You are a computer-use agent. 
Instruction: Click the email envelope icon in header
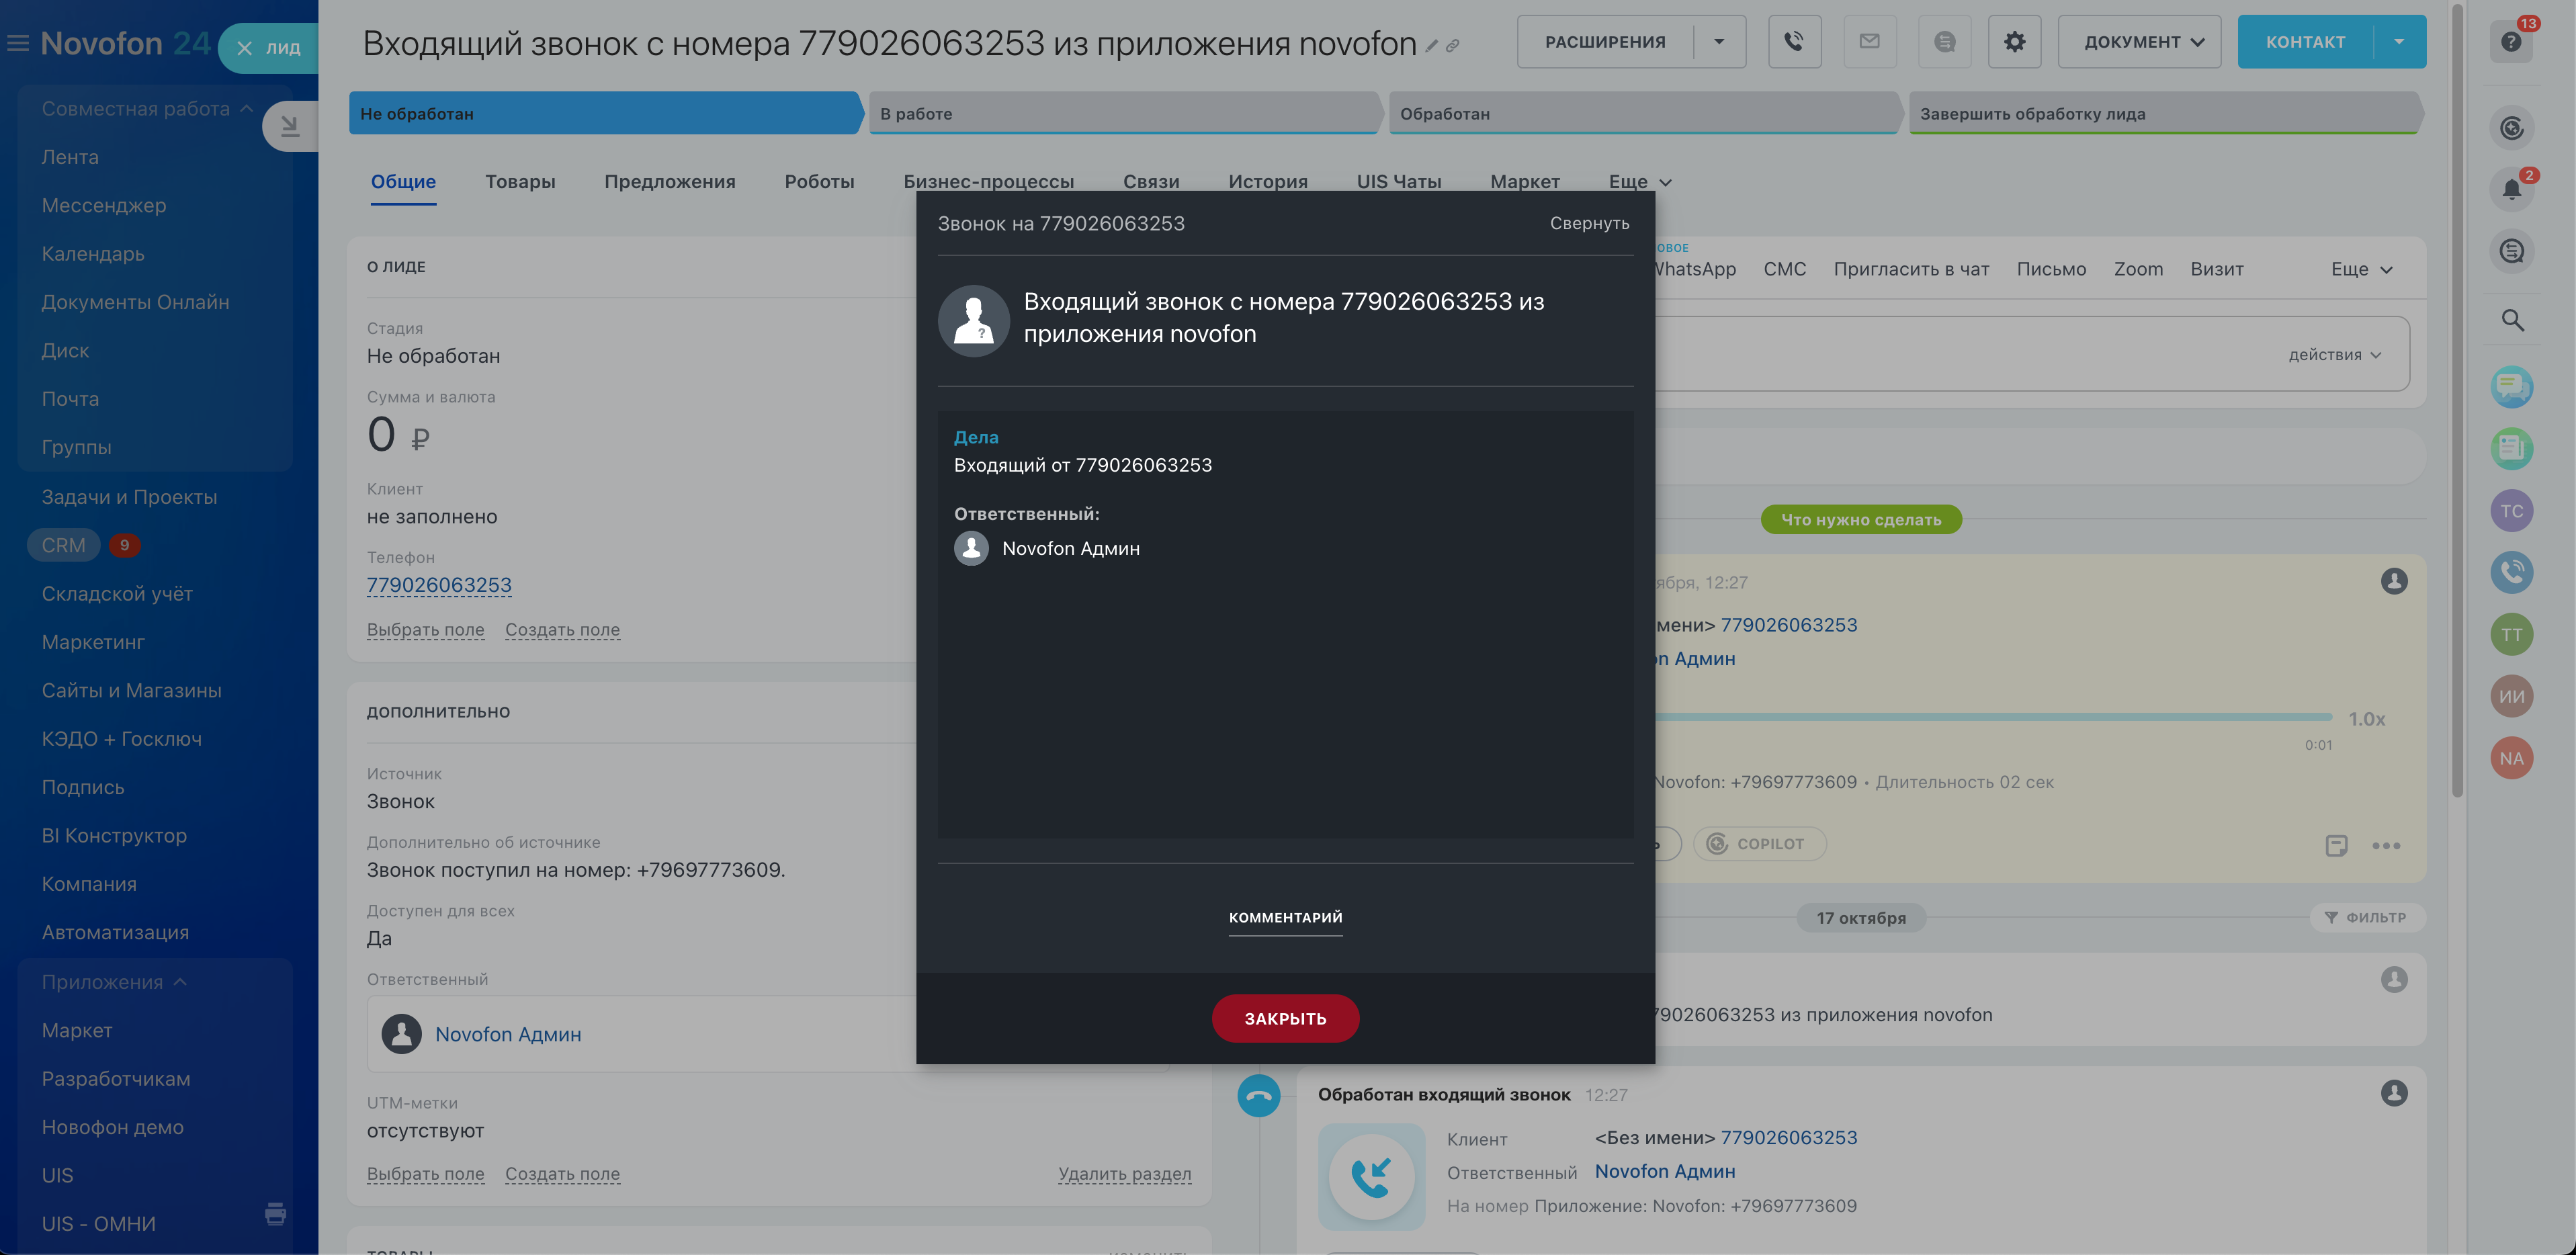(x=1869, y=42)
